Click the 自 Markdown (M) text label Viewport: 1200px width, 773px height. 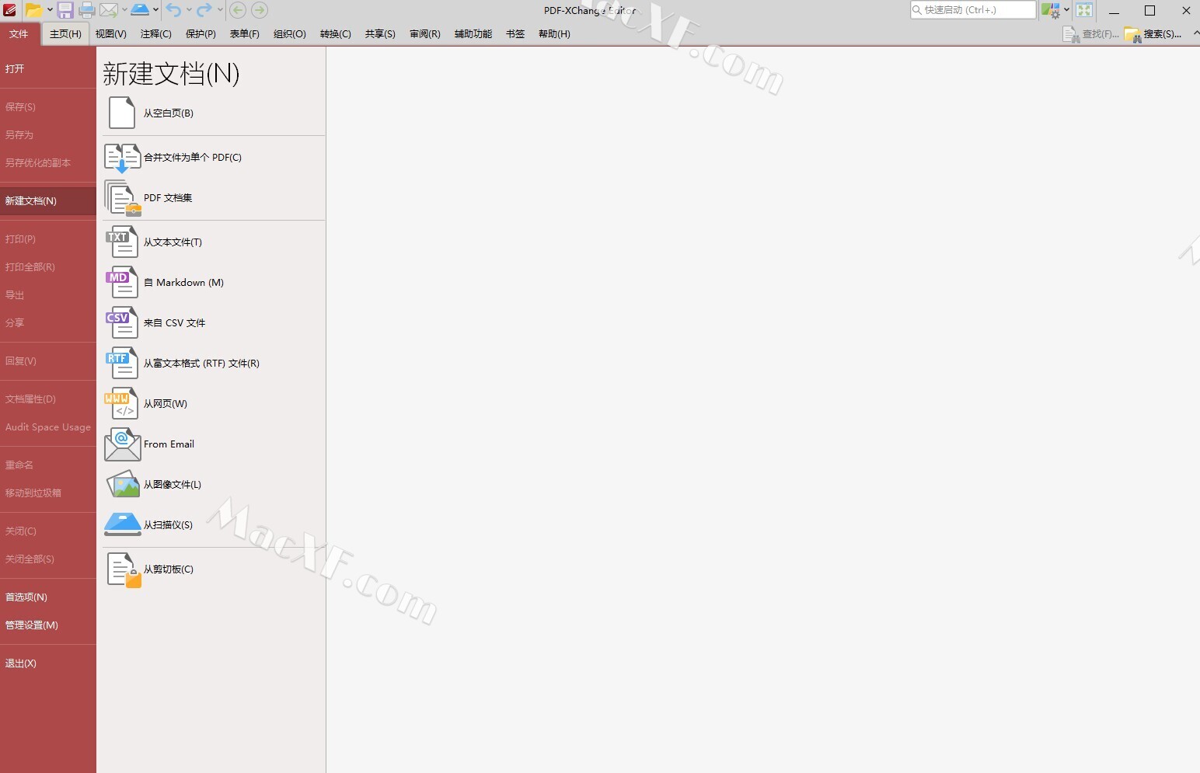[x=183, y=283]
